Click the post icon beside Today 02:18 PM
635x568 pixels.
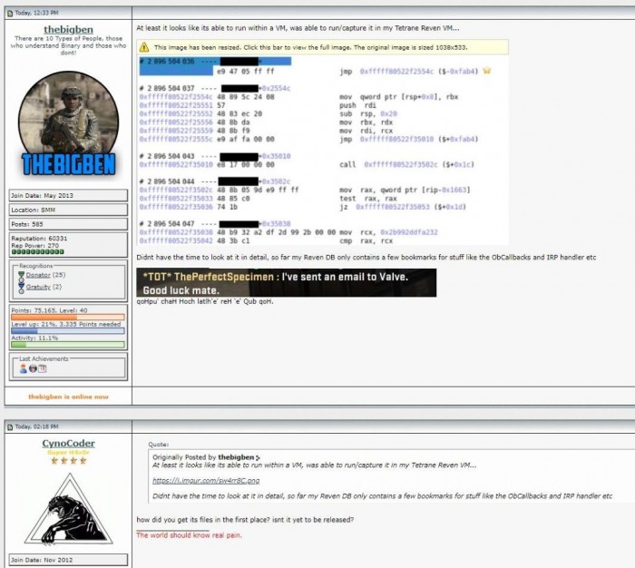point(10,426)
